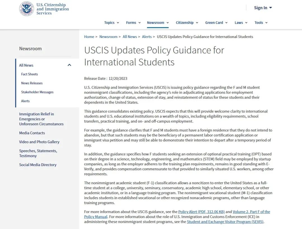Select News Releases in the sidebar

[x=32, y=83]
